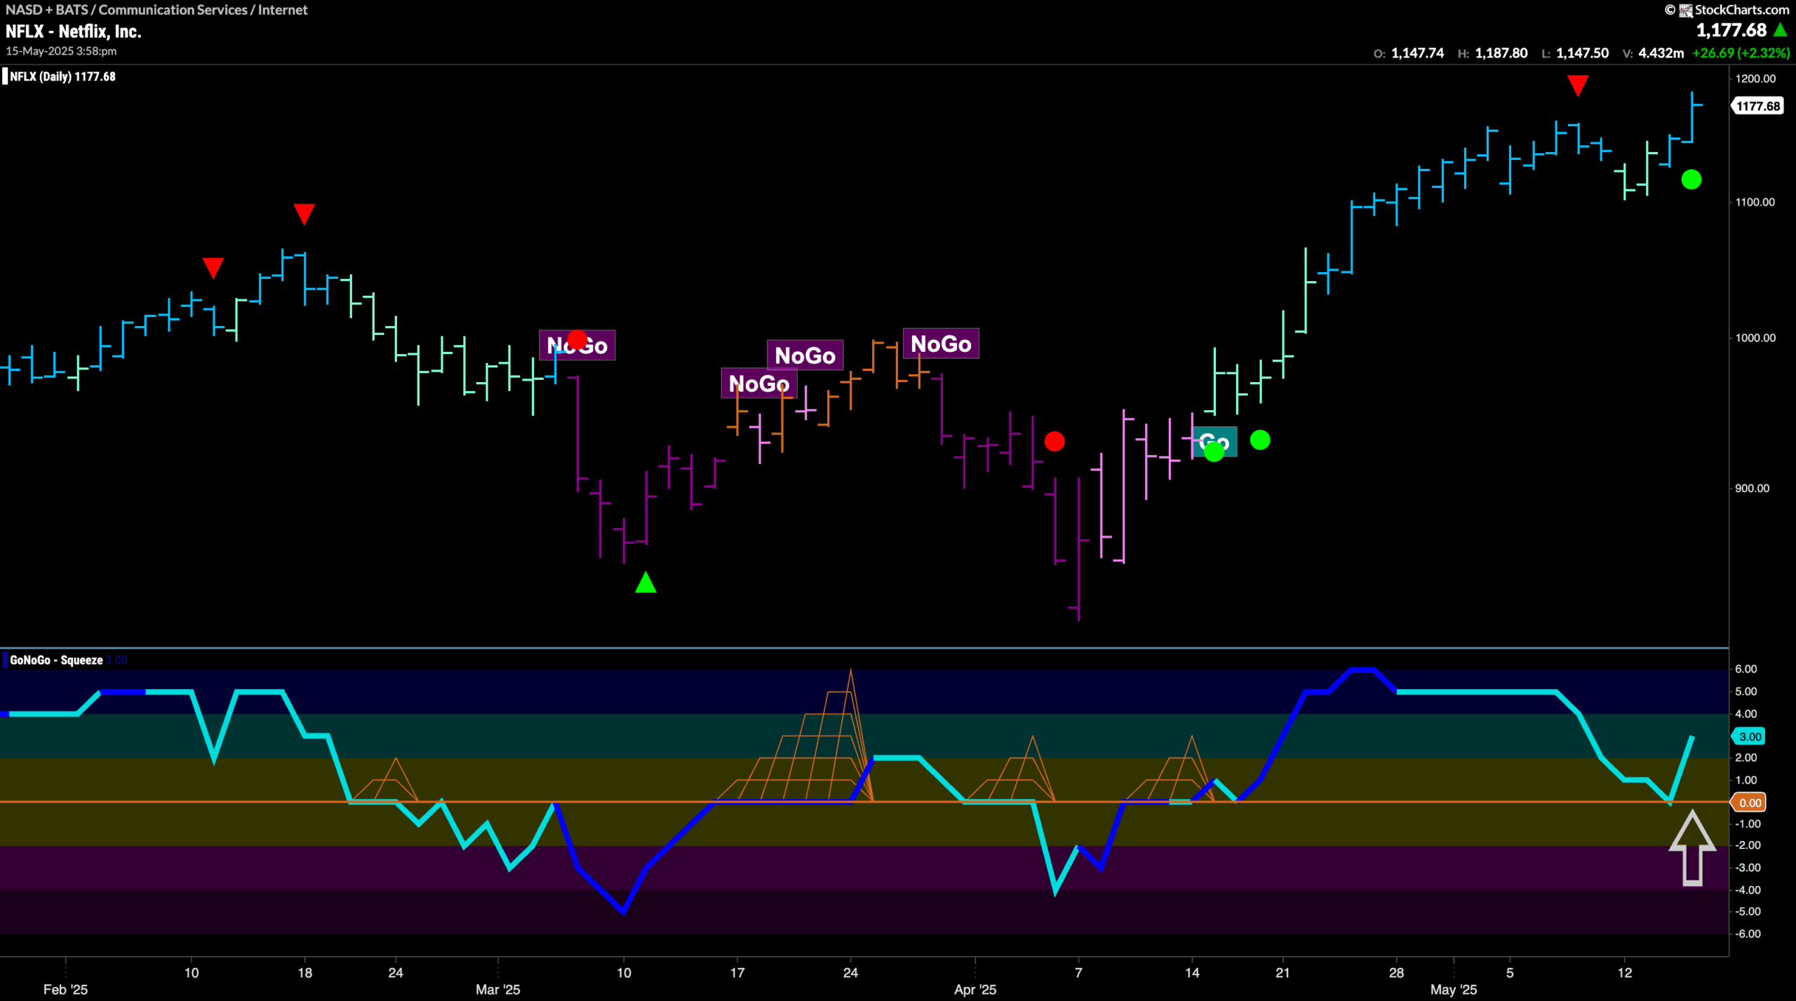The height and width of the screenshot is (1001, 1796).
Task: Click the green up arrow beside last price
Action: pyautogui.click(x=1780, y=29)
